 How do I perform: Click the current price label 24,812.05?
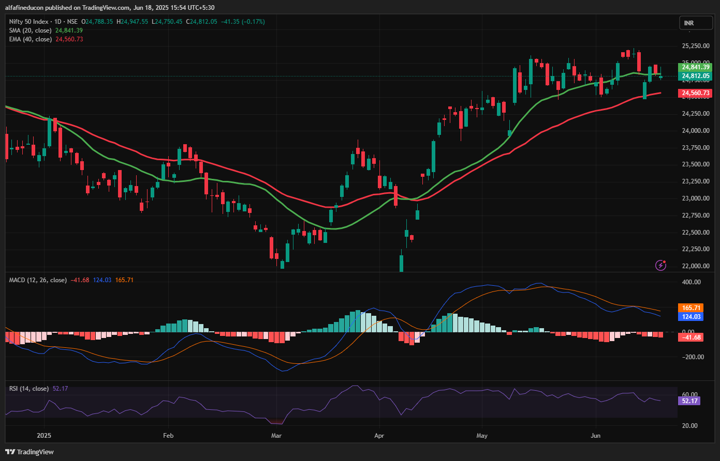point(696,76)
